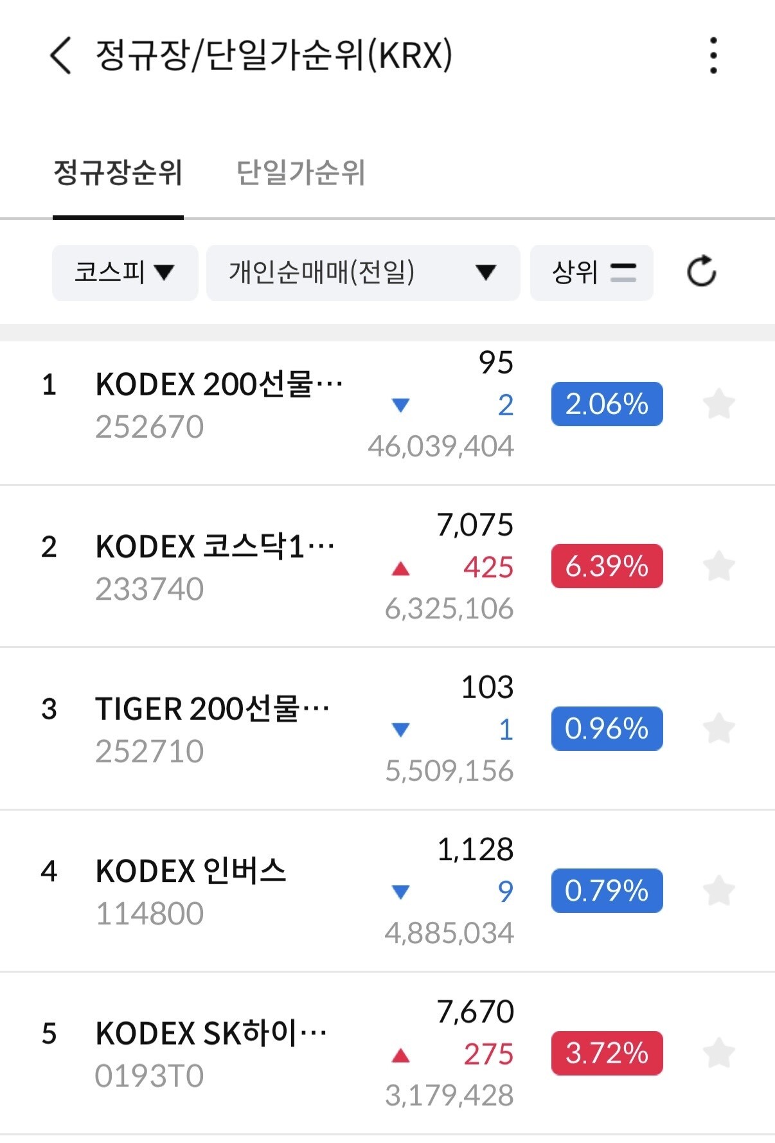
Task: Refresh the ranking list
Action: coord(701,272)
